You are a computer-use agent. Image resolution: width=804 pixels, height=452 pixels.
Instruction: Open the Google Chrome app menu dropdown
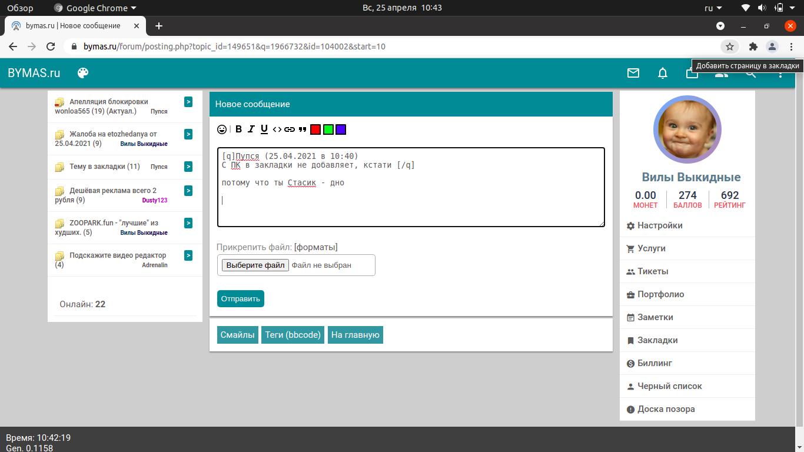point(95,8)
